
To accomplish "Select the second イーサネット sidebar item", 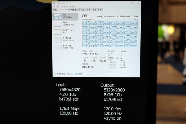I will point(65,47).
